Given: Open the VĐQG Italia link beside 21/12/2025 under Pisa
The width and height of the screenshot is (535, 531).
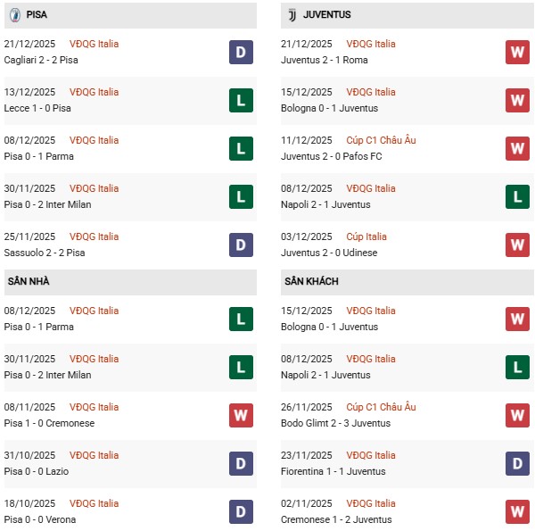Looking at the screenshot, I should [x=95, y=44].
